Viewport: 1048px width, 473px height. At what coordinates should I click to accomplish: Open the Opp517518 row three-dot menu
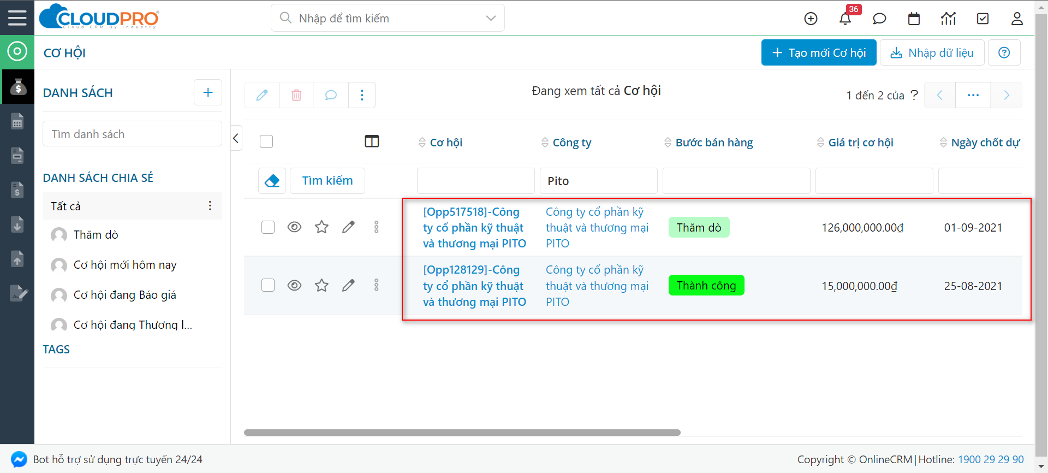[x=376, y=227]
